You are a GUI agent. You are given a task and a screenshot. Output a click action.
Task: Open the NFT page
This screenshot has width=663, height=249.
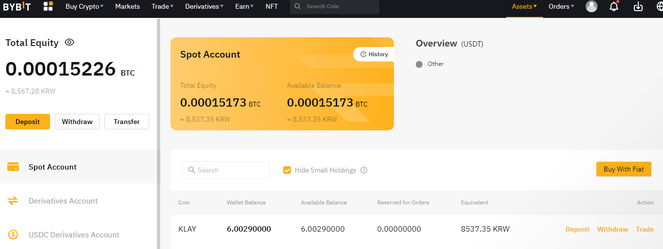pyautogui.click(x=272, y=6)
